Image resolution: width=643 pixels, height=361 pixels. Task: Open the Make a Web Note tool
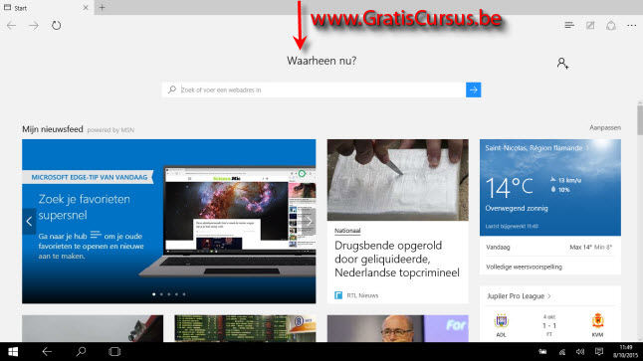pyautogui.click(x=590, y=26)
